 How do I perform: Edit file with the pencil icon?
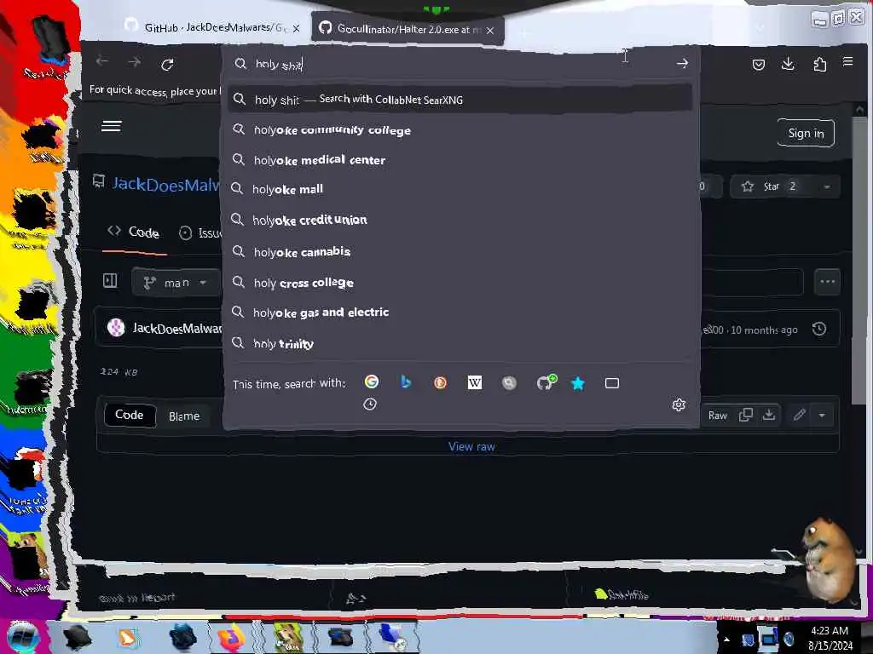800,415
